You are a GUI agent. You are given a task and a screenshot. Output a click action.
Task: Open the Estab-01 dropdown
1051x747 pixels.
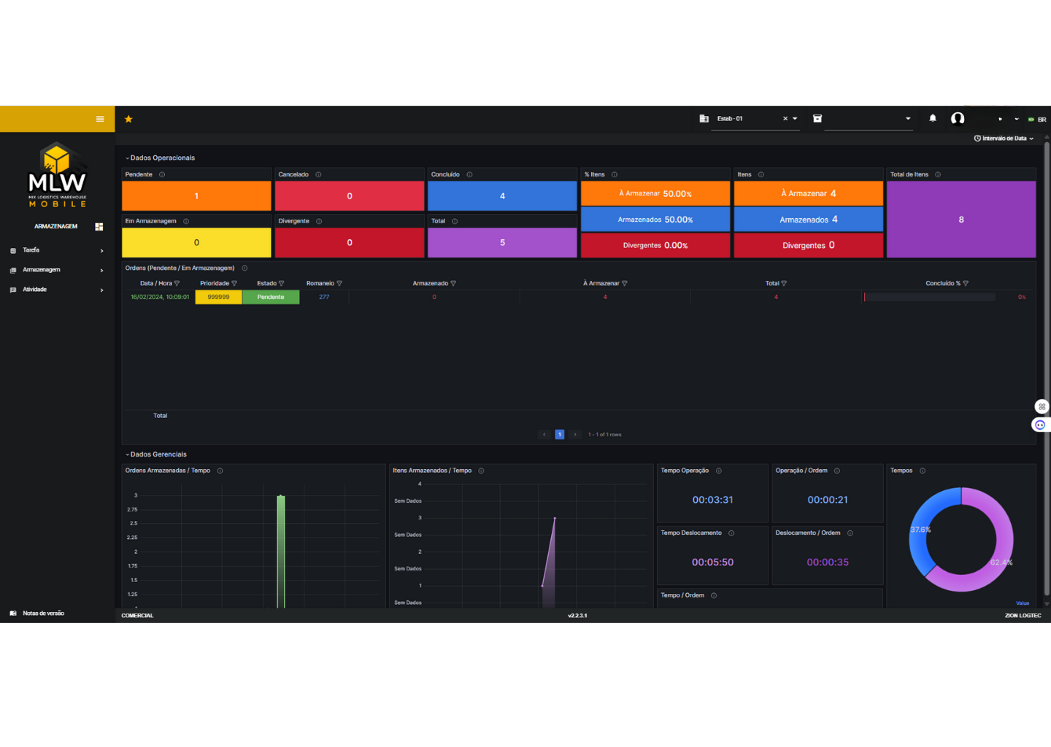795,119
